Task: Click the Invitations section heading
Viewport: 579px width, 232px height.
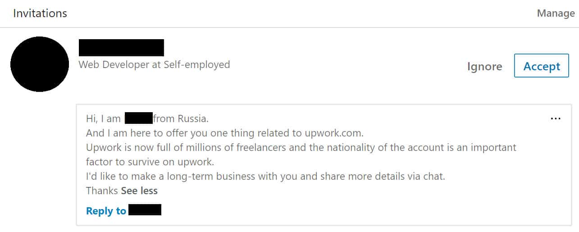Action: point(40,14)
